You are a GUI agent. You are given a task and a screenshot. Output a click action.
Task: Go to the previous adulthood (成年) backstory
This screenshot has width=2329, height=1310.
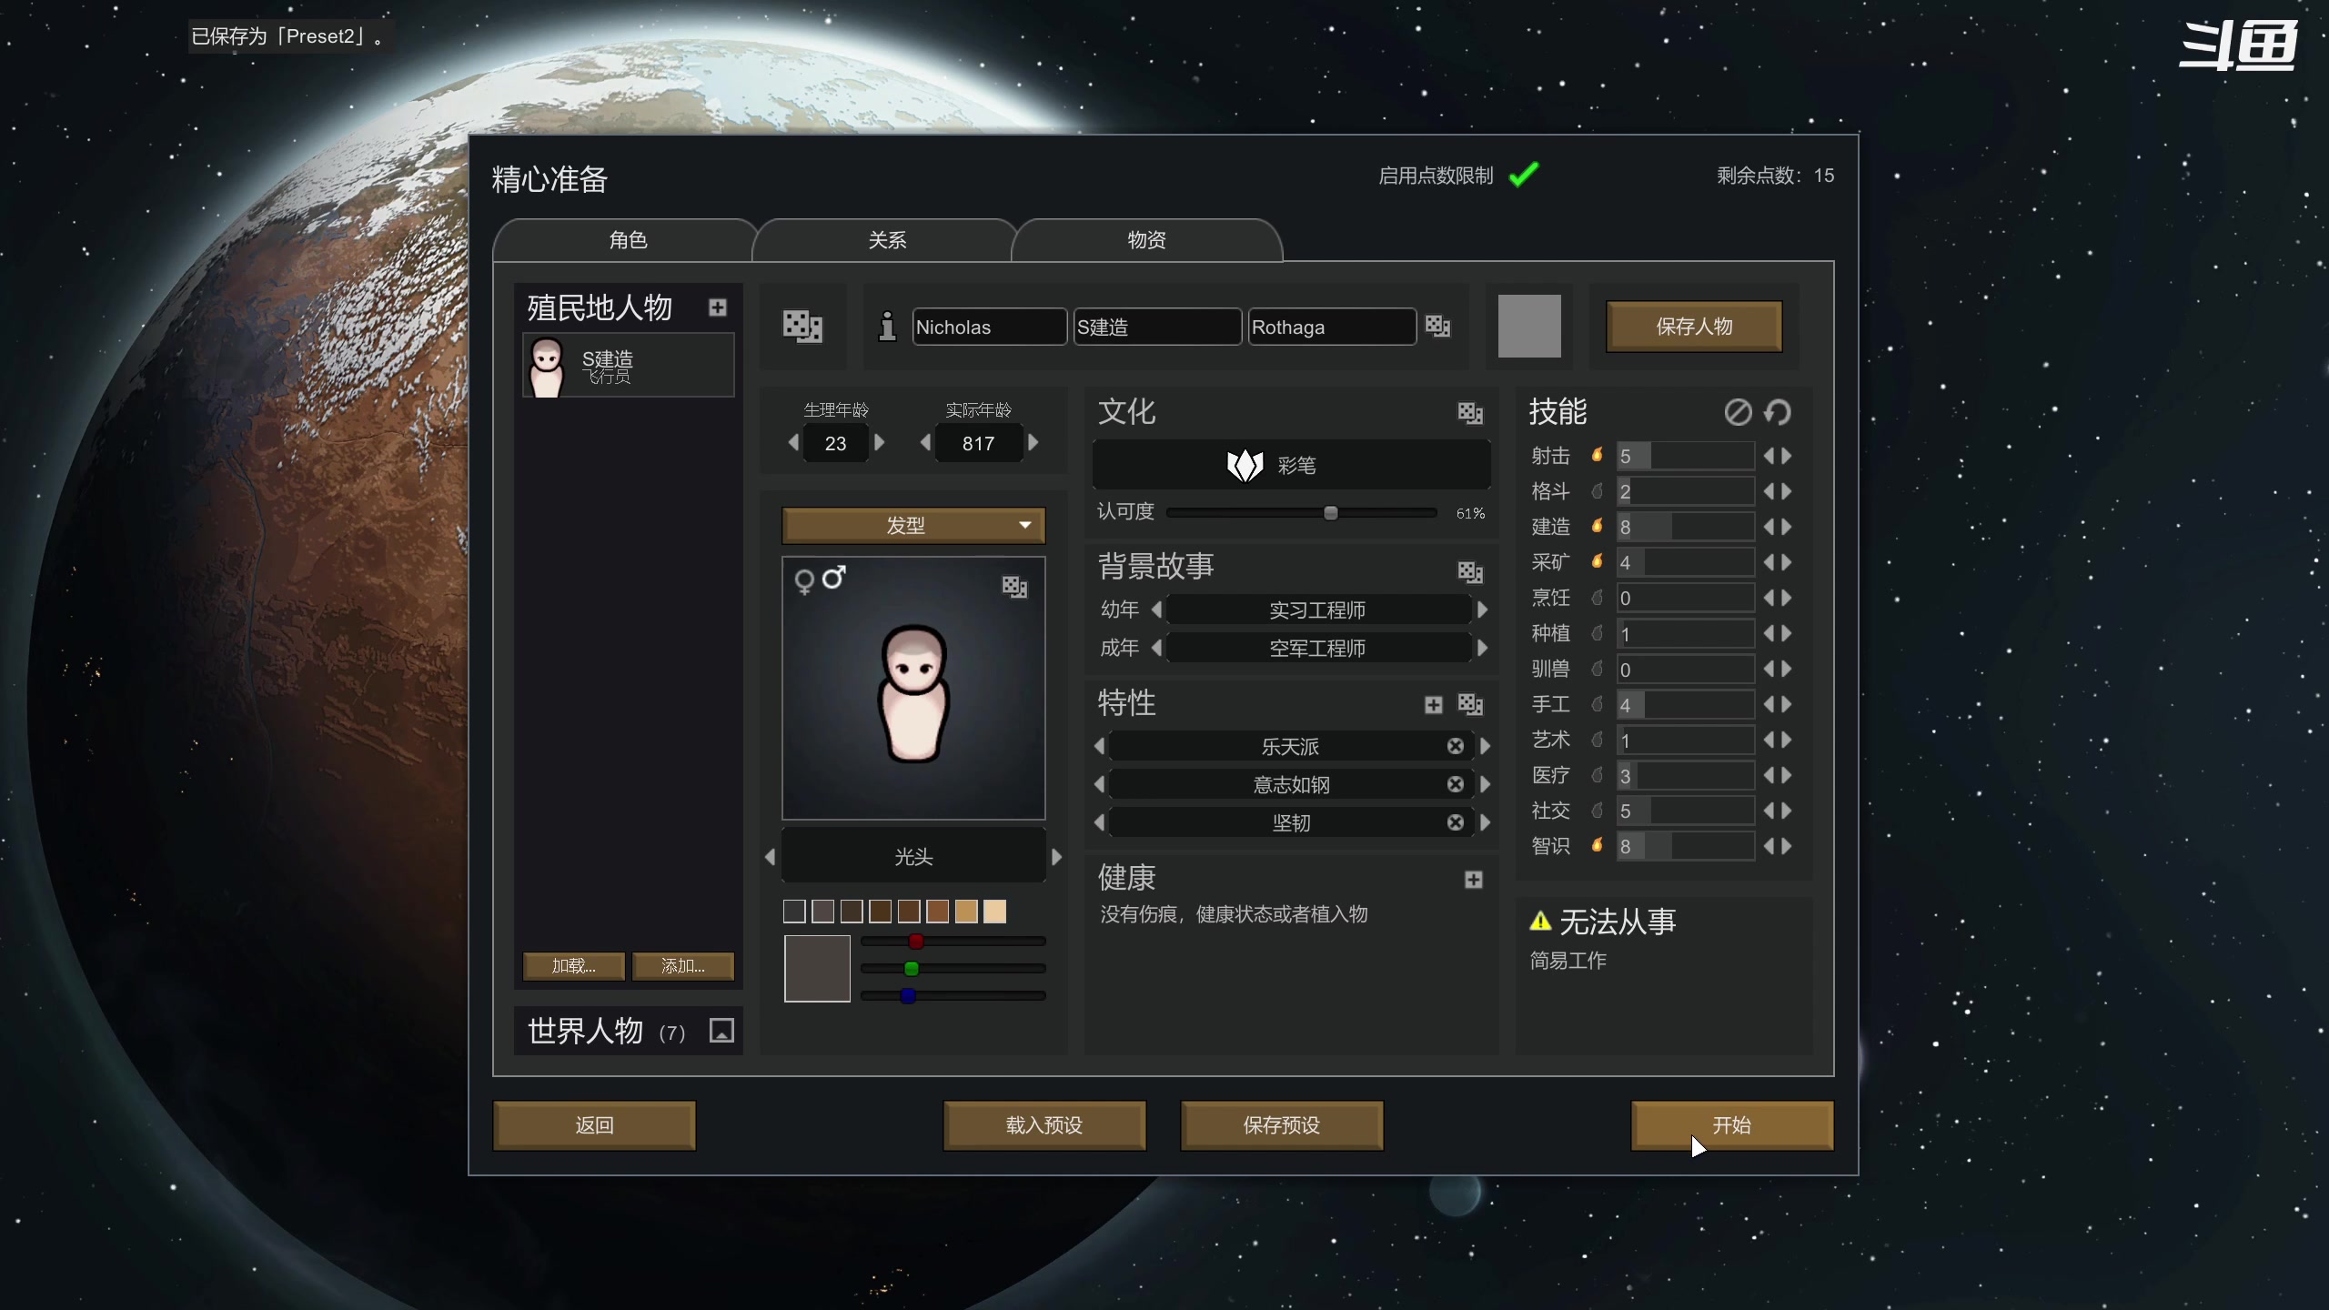(1156, 648)
